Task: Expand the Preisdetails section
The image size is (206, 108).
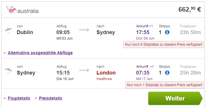Action: [x=51, y=98]
